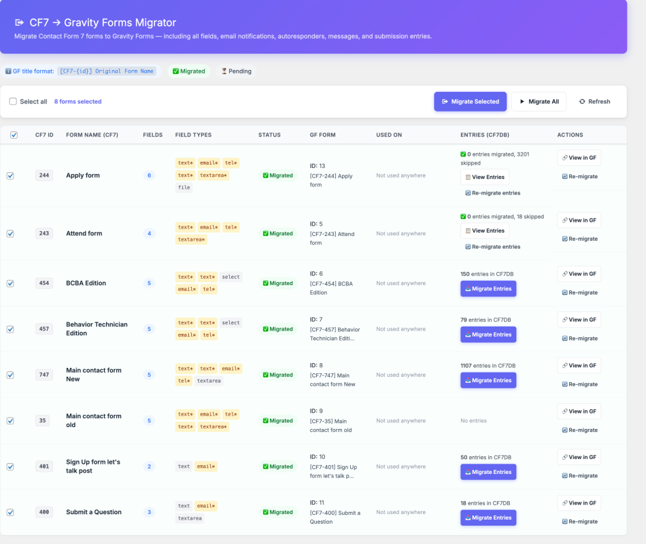Migrate entries for Main contact form New
Screen dimensions: 646x544
click(488, 380)
